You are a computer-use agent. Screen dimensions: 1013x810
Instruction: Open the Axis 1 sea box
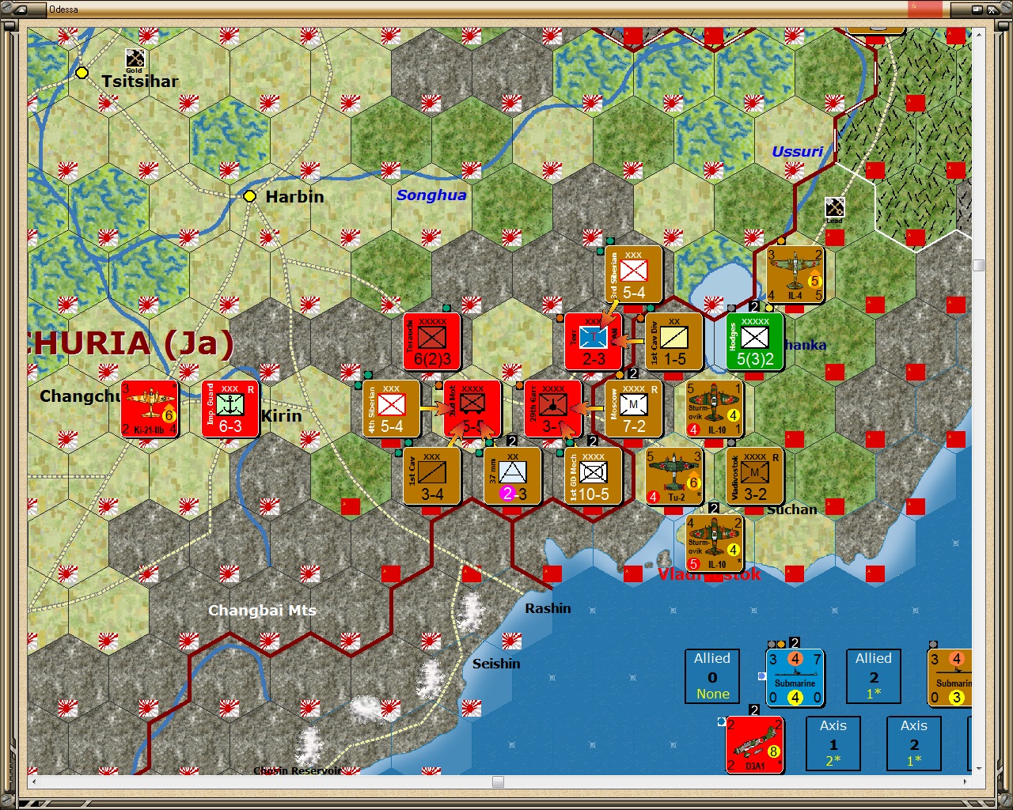pyautogui.click(x=833, y=744)
